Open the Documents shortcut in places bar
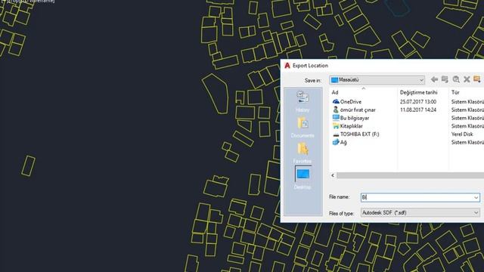This screenshot has height=272, width=484. click(302, 127)
